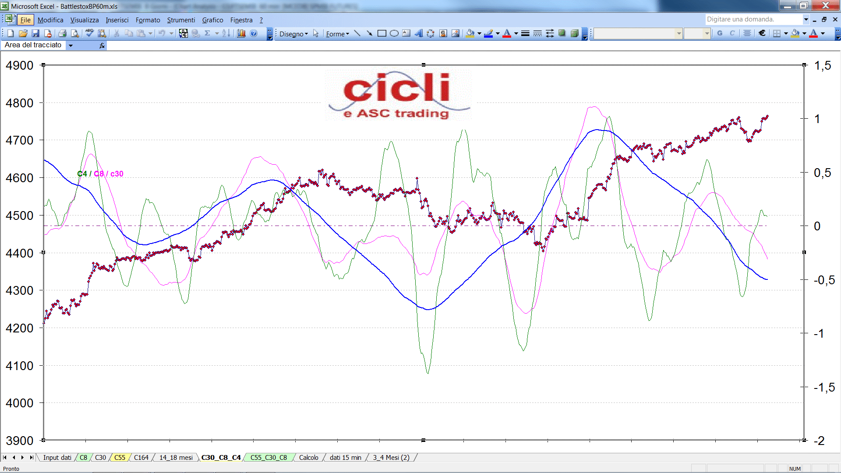Save the workbook with the floppy disk icon
This screenshot has height=473, width=841.
36,33
